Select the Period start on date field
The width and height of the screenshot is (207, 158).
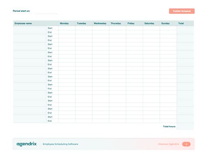46,11
